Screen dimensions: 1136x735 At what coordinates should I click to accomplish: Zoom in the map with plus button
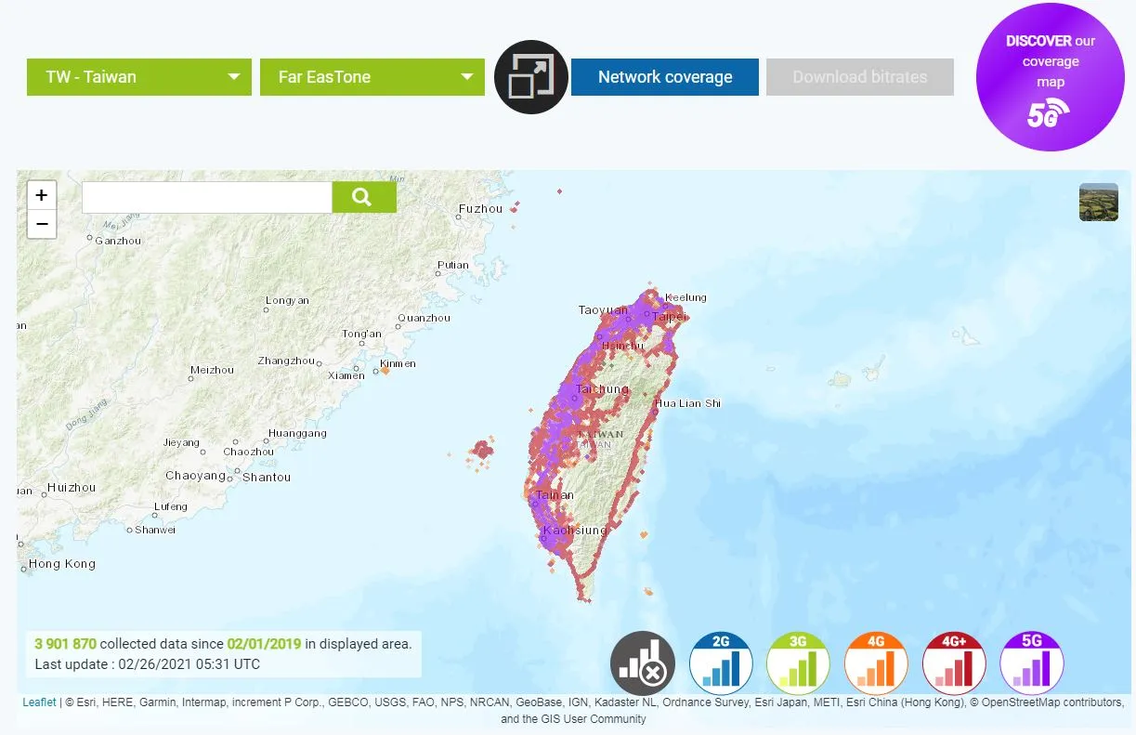[42, 195]
